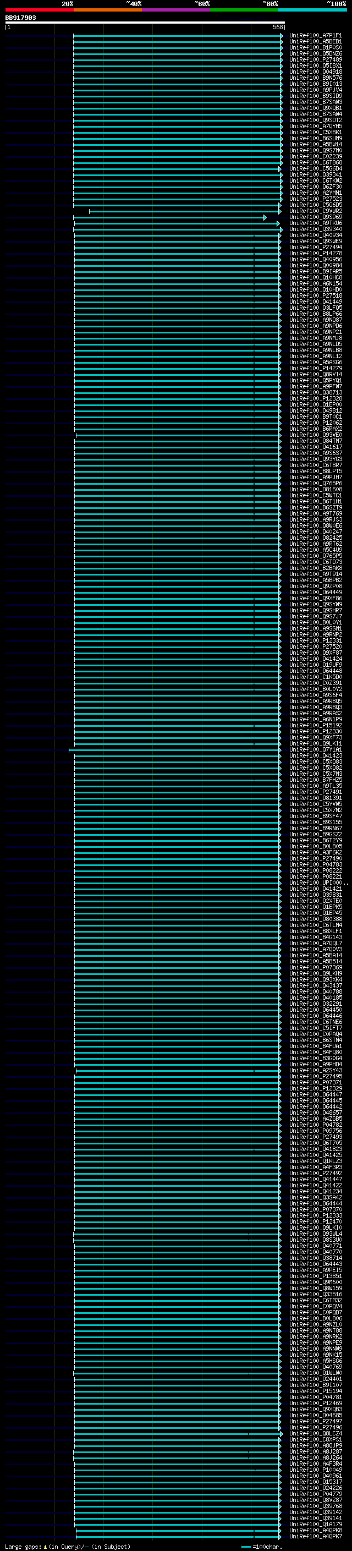Click the BB917903 query label
352x1551 pixels.
coord(20,18)
